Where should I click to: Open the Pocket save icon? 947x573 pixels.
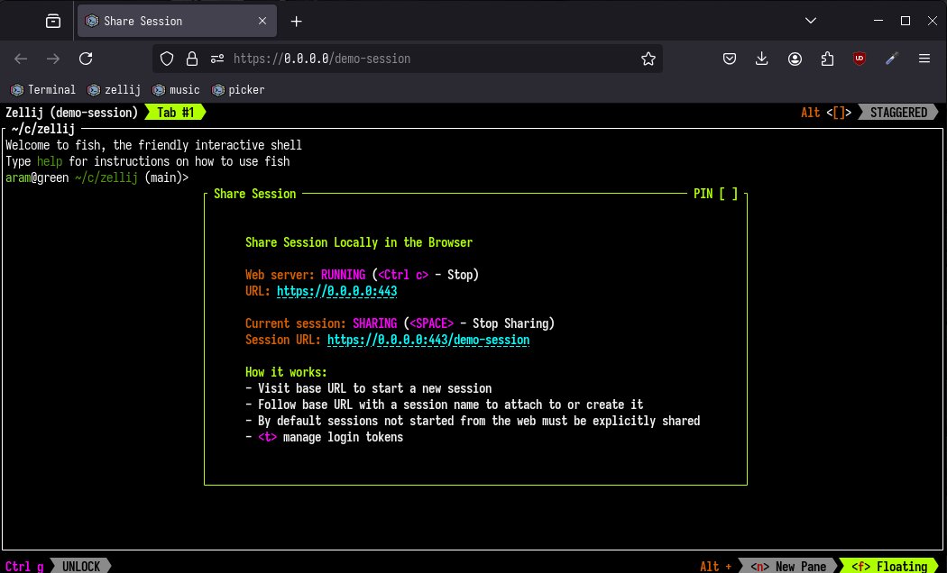pos(730,59)
